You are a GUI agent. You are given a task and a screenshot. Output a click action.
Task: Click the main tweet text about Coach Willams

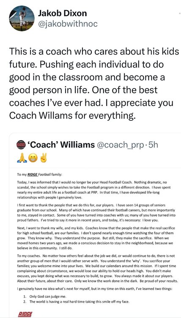coord(94,84)
